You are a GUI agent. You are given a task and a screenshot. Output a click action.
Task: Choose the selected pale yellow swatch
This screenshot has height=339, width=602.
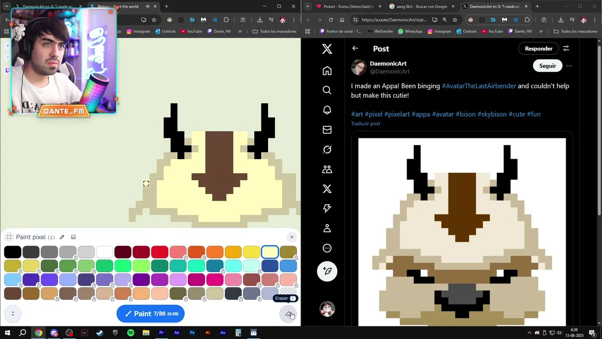pyautogui.click(x=270, y=252)
